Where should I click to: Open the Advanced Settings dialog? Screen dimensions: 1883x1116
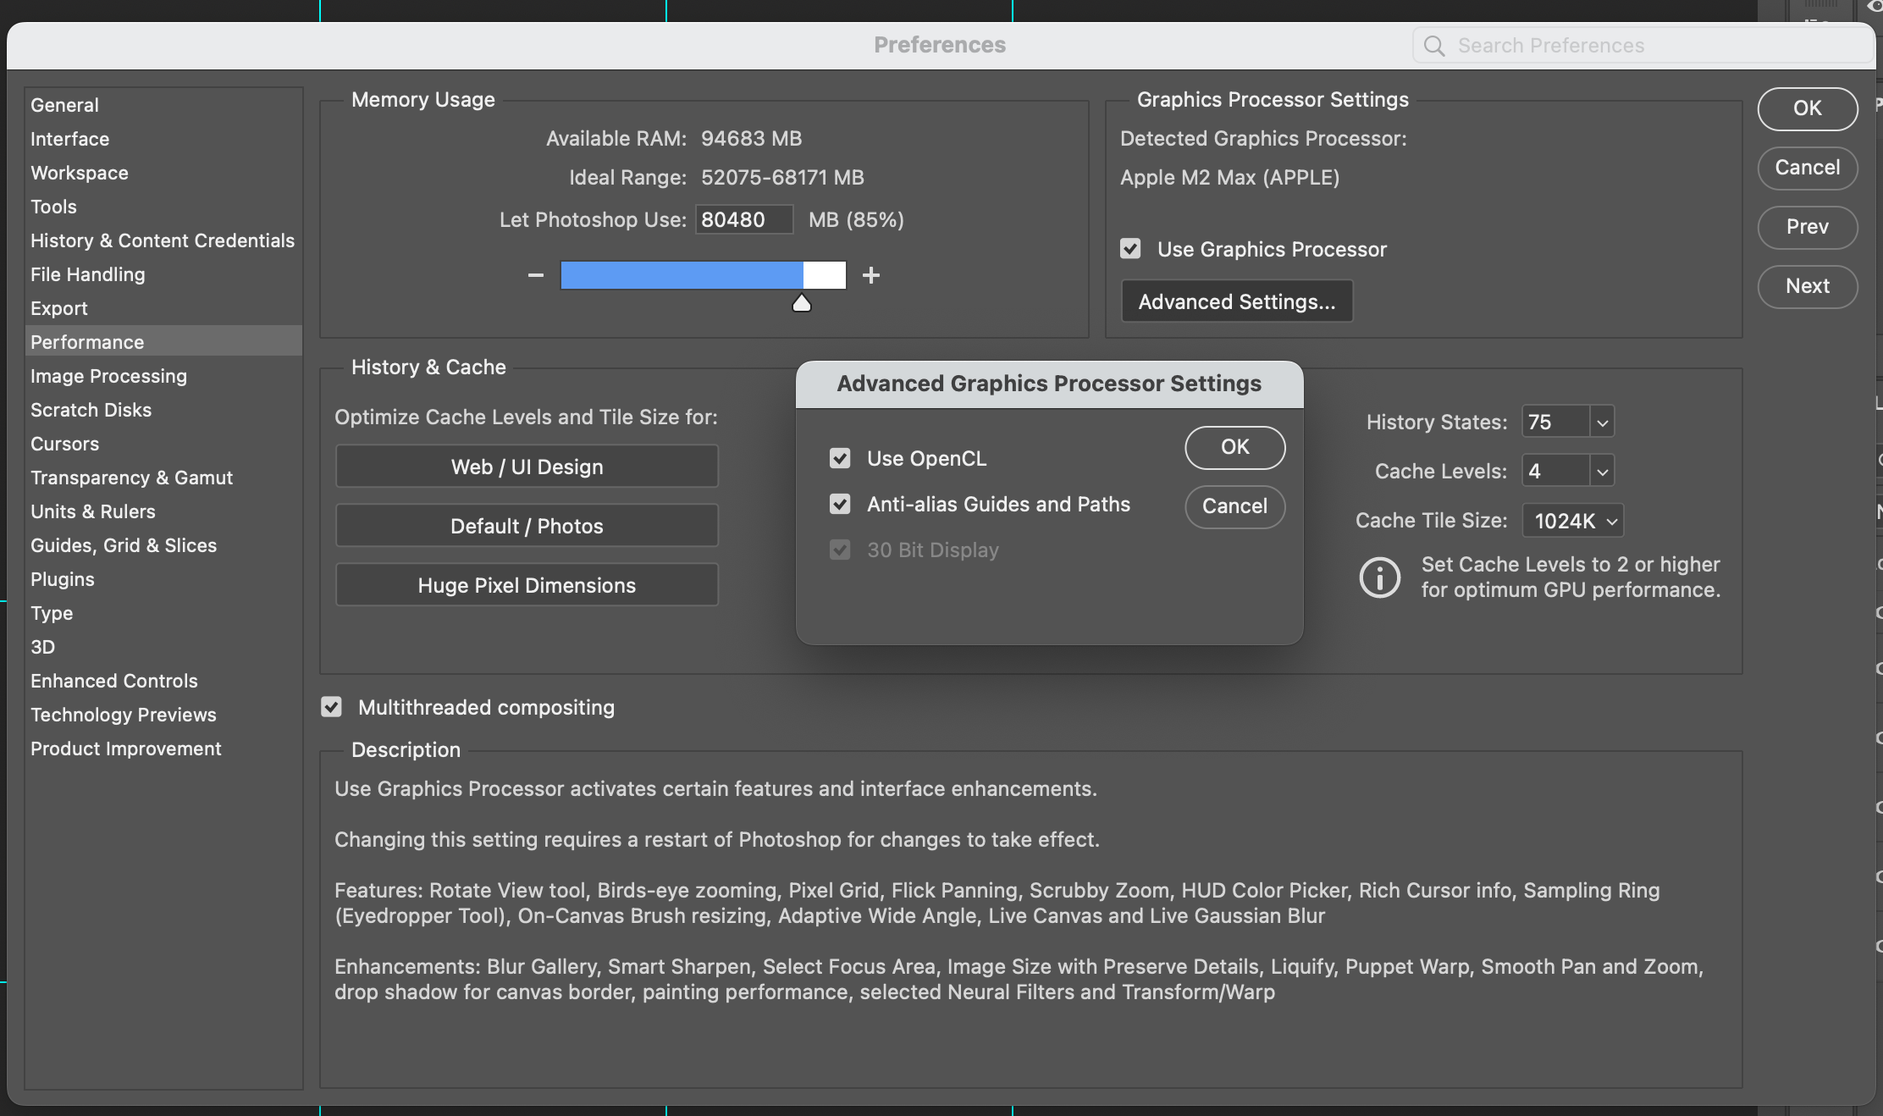(1236, 301)
